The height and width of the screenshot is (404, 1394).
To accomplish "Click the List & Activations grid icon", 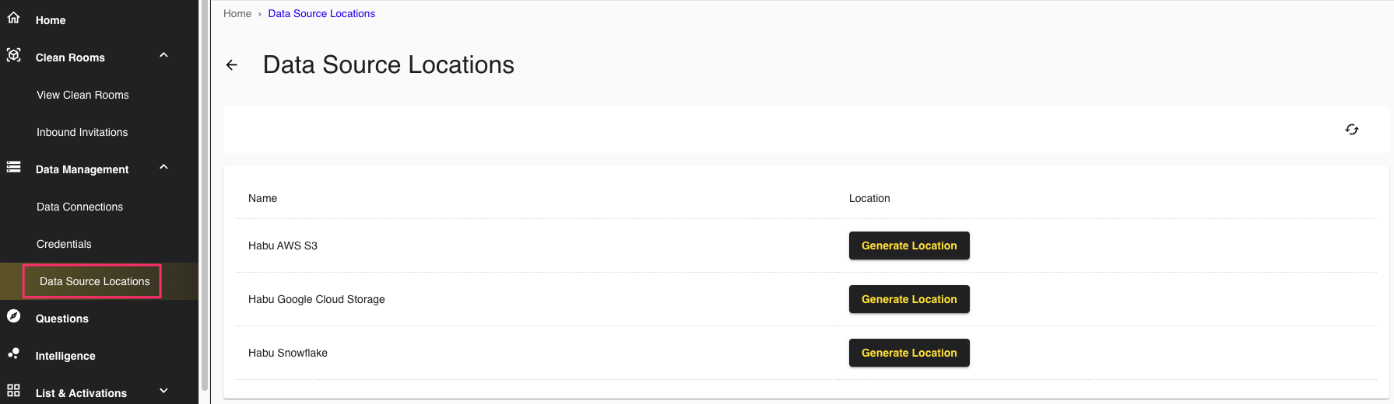I will (13, 390).
